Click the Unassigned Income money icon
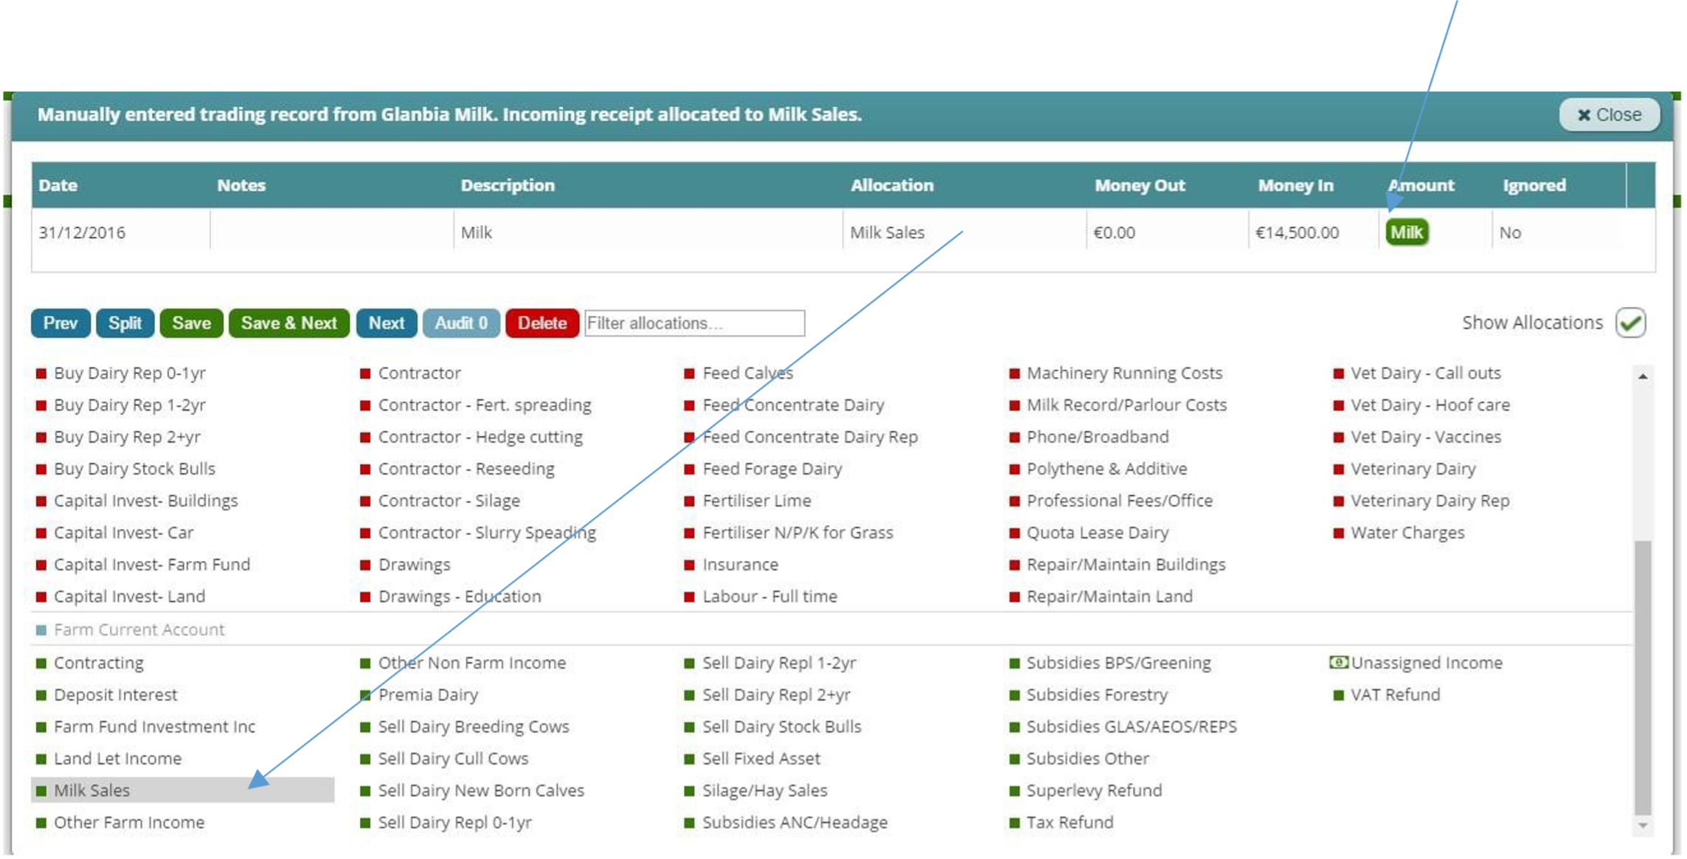The height and width of the screenshot is (859, 1687). (1338, 663)
